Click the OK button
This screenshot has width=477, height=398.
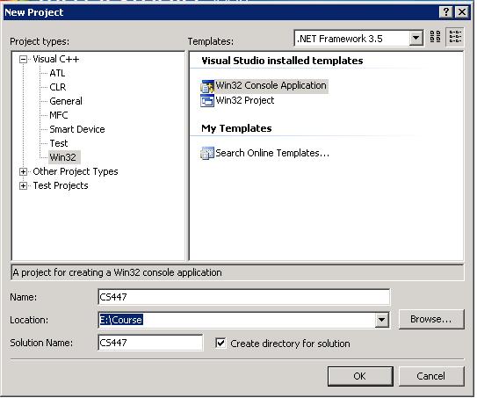(x=360, y=376)
